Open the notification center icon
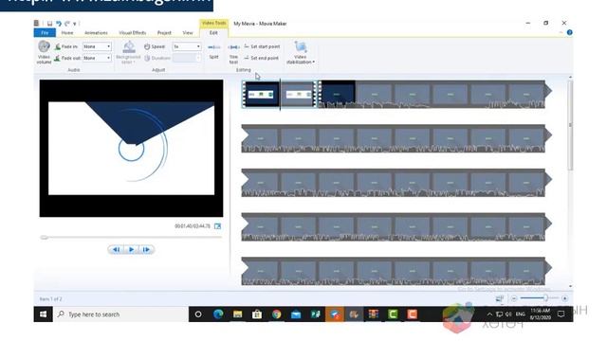Image resolution: width=607 pixels, height=341 pixels. tap(561, 314)
